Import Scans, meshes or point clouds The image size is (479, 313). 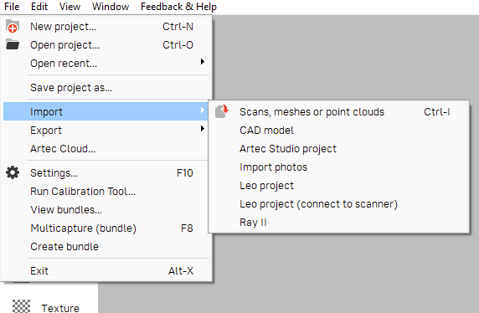[x=339, y=112]
